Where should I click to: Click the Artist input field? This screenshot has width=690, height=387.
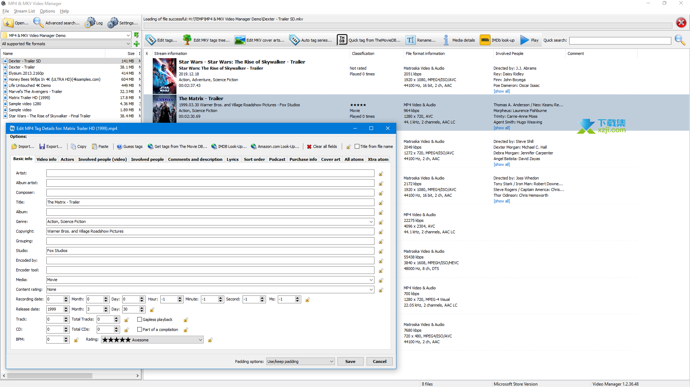coord(210,173)
